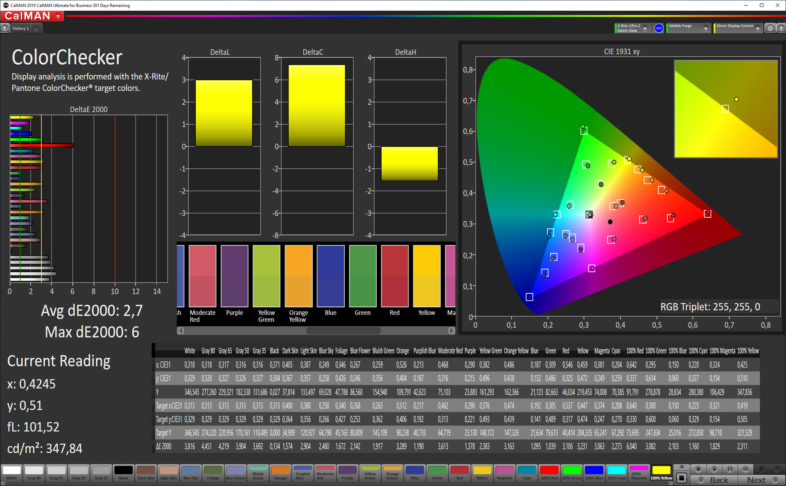Viewport: 786px width, 486px height.
Task: Click the Yellow Green comparison swatch
Action: (267, 276)
